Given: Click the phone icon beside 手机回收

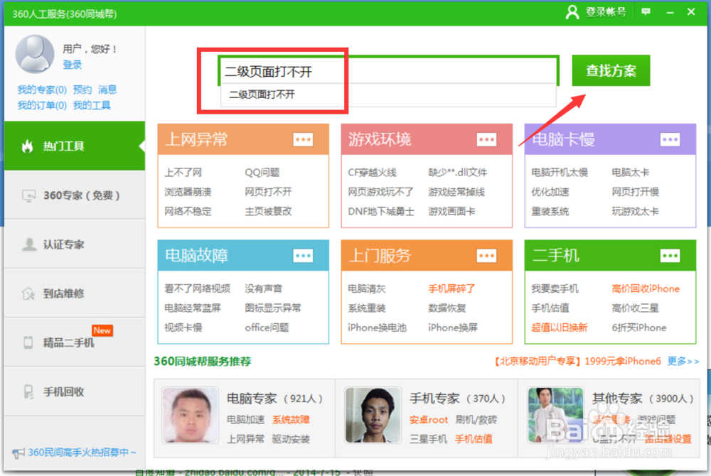Looking at the screenshot, I should point(27,391).
